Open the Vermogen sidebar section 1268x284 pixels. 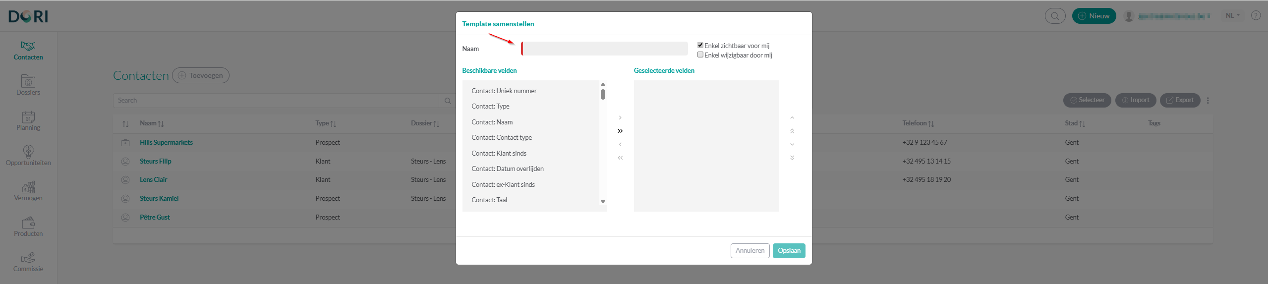tap(28, 191)
